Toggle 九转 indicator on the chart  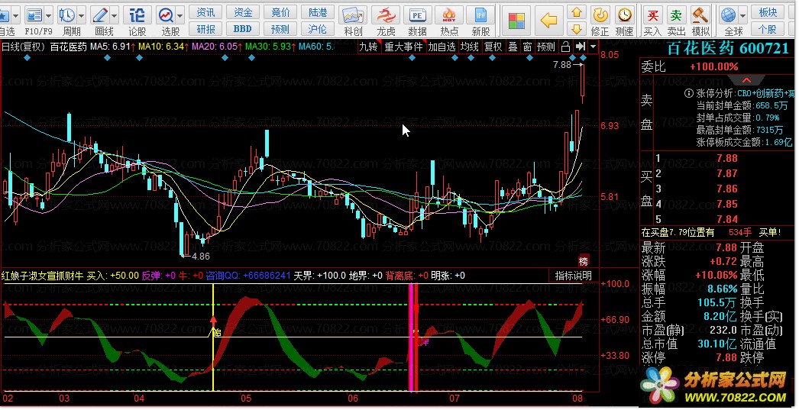pyautogui.click(x=368, y=47)
